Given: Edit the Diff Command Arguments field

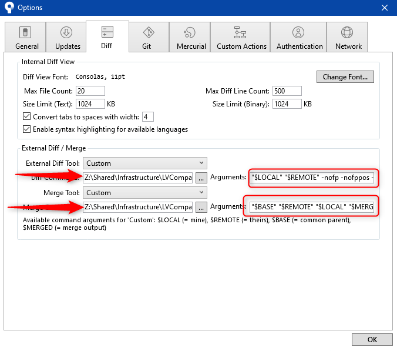Looking at the screenshot, I should pos(312,178).
